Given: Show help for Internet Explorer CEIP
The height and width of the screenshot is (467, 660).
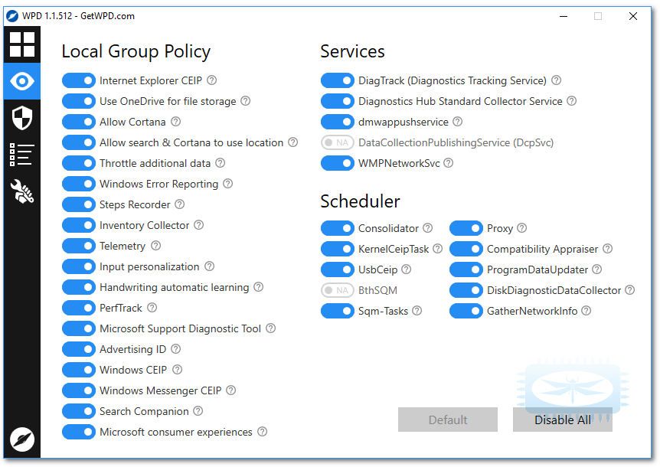Looking at the screenshot, I should coord(212,80).
